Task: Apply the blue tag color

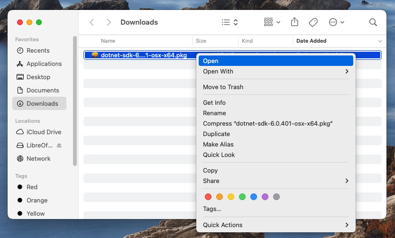Action: [254, 197]
